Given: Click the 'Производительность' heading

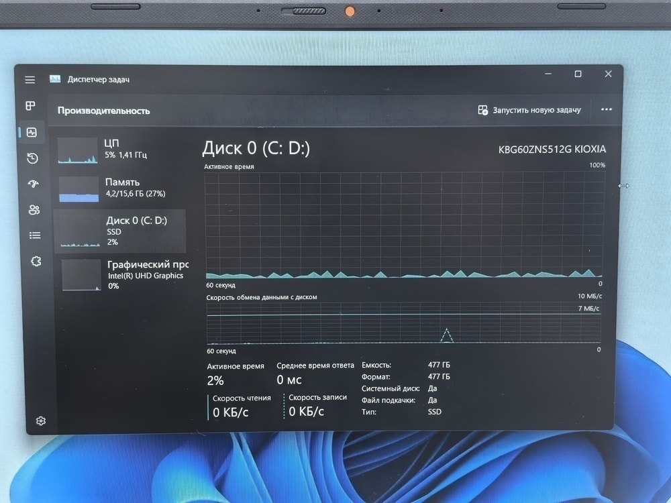Looking at the screenshot, I should [x=104, y=111].
